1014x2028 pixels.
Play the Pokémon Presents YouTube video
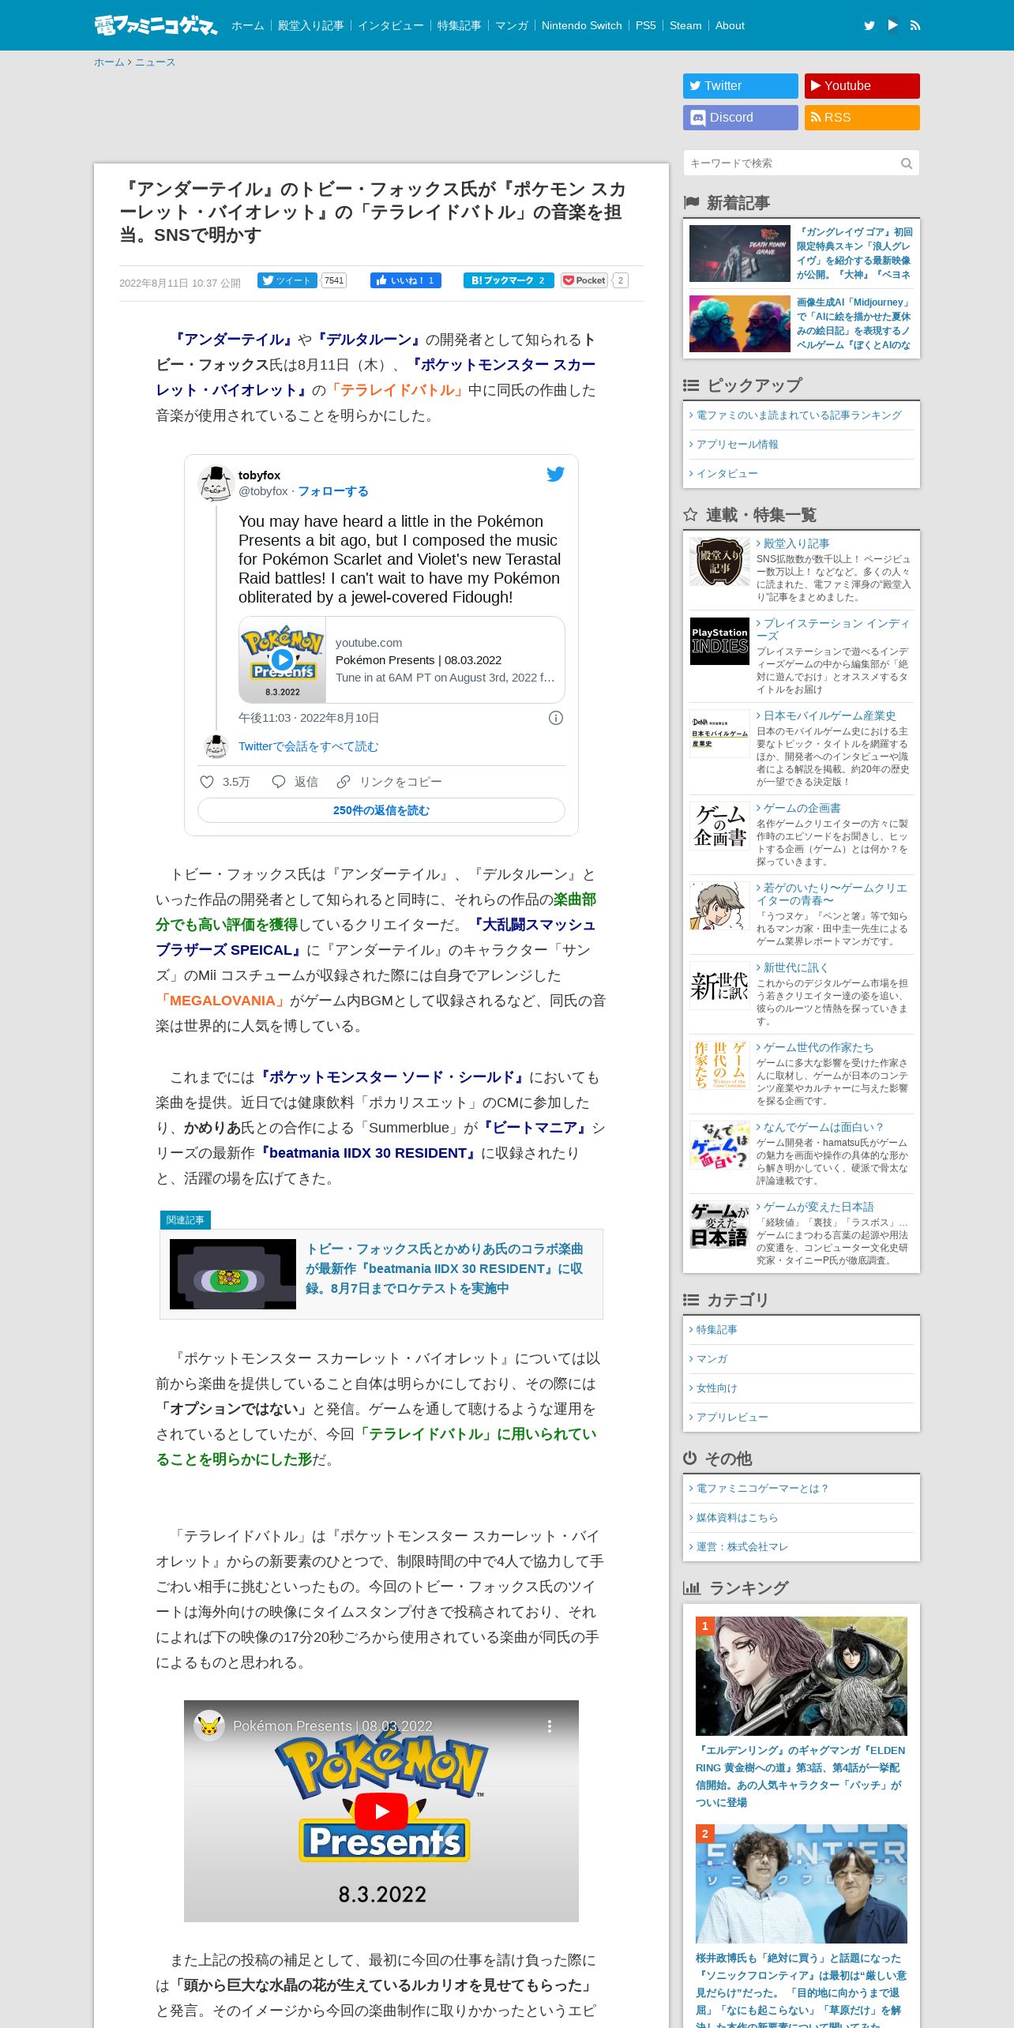point(381,1811)
